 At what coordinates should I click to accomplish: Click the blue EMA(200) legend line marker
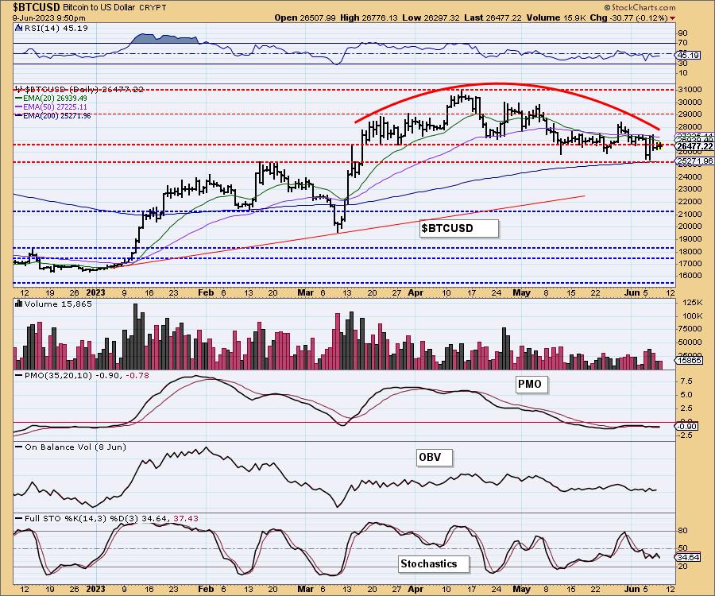tap(19, 116)
